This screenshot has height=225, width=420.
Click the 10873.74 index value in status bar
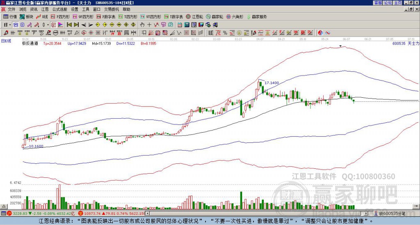93,214
